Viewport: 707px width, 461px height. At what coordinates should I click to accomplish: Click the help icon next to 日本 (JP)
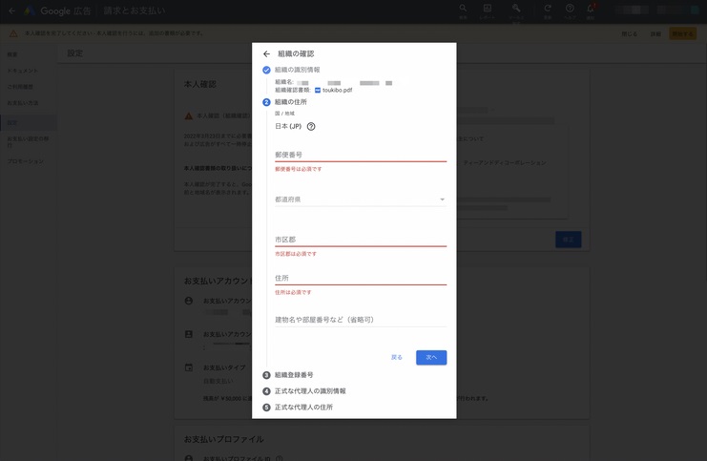point(311,126)
